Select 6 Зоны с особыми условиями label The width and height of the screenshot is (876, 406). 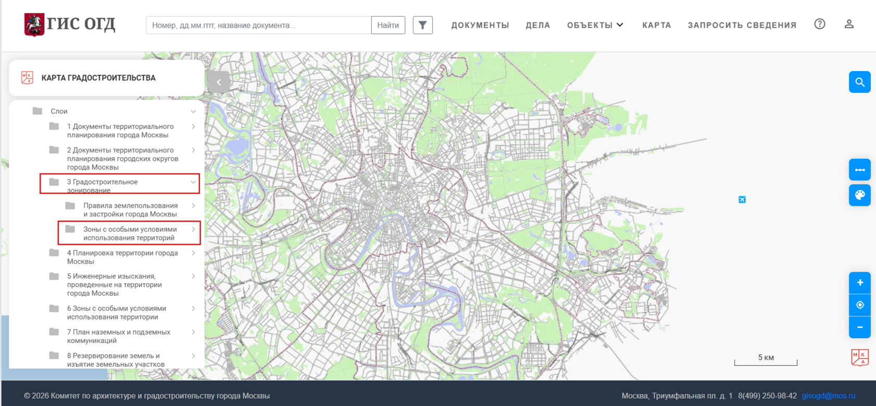click(116, 313)
